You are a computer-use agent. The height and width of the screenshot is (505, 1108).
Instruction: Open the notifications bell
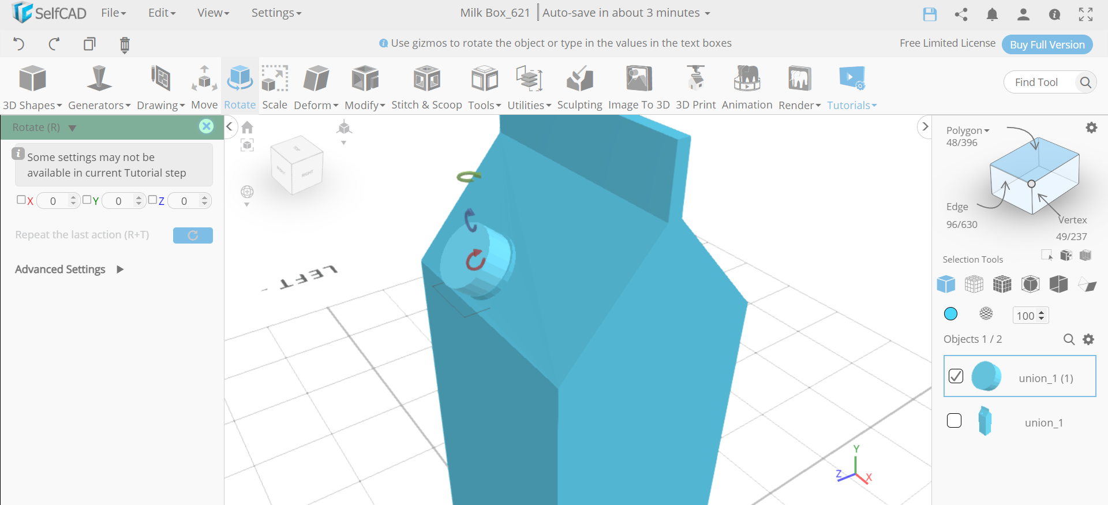(x=992, y=14)
